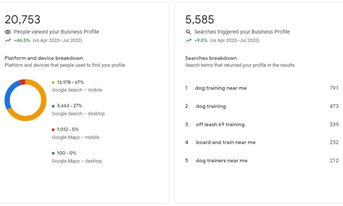Click the "Google Search – mobile" legend label
343x206 pixels.
tap(77, 90)
